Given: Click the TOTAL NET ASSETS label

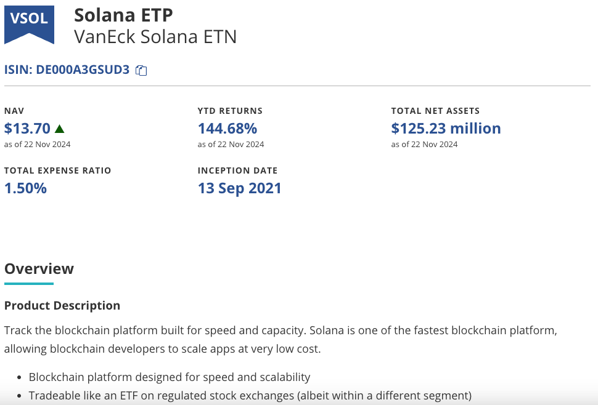Looking at the screenshot, I should click(435, 111).
